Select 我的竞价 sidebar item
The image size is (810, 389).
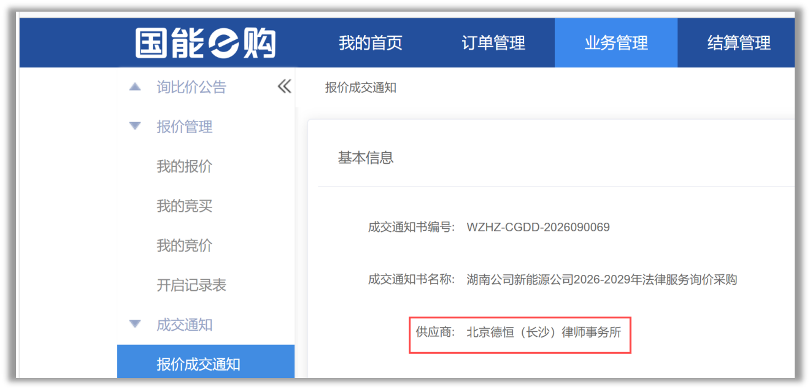(x=184, y=245)
